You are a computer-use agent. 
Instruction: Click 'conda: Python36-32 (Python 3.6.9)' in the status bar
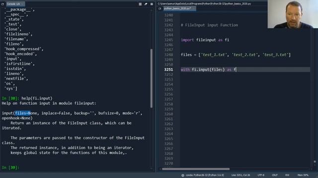(x=205, y=175)
